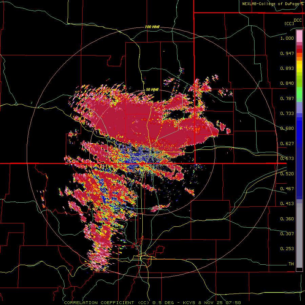This screenshot has width=305, height=305.
Task: Click the 0.413 color scale label
Action: tap(287, 204)
